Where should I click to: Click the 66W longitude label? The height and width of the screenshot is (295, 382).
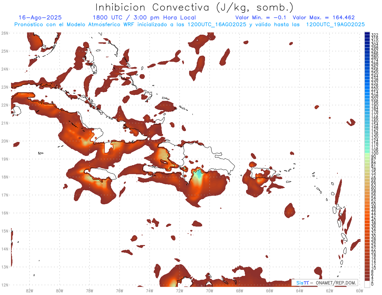(269, 291)
